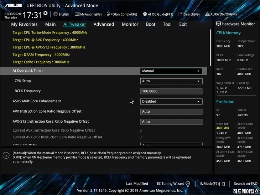This screenshot has height=195, width=260.
Task: Select the Ai Tweaker tab
Action: pyautogui.click(x=75, y=24)
